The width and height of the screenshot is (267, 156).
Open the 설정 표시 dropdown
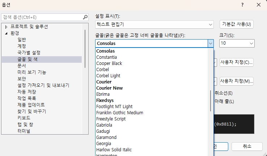(x=154, y=24)
